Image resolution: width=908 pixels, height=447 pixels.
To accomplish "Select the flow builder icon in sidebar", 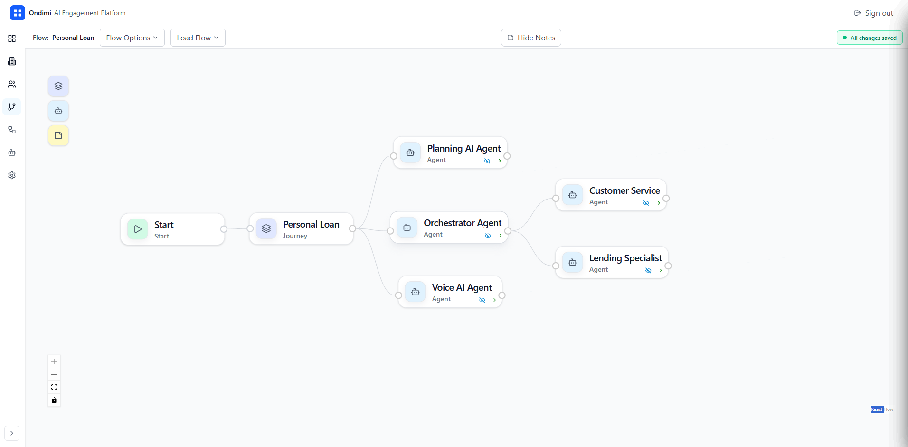I will [12, 107].
